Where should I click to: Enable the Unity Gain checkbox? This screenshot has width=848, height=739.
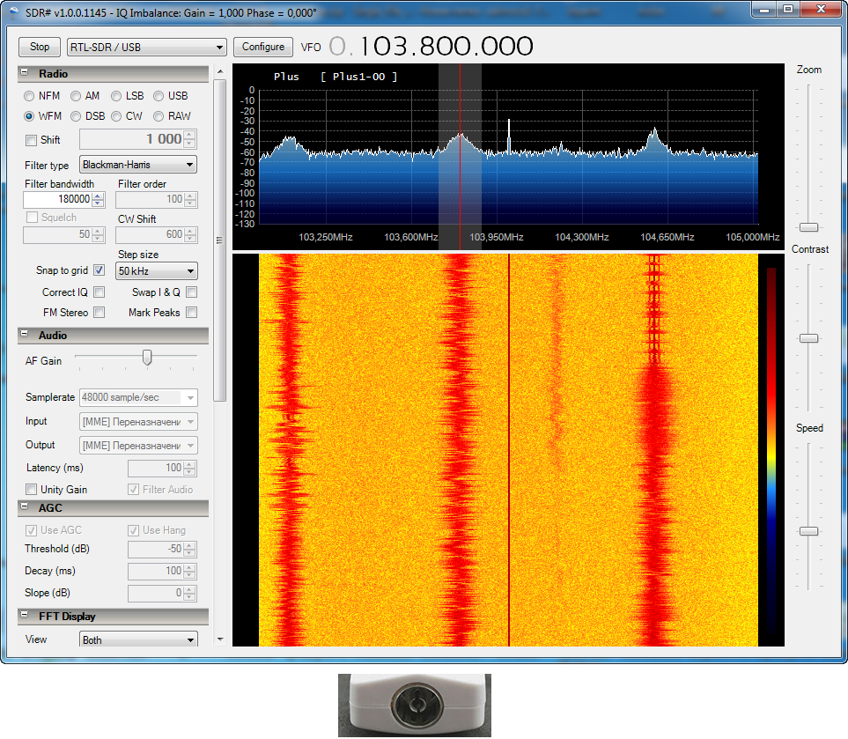pos(32,489)
